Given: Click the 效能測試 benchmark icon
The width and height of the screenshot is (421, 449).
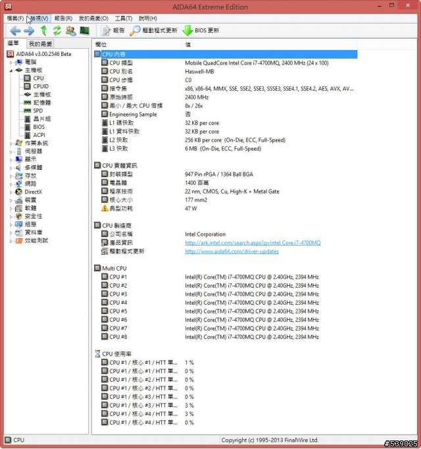Looking at the screenshot, I should (19, 240).
